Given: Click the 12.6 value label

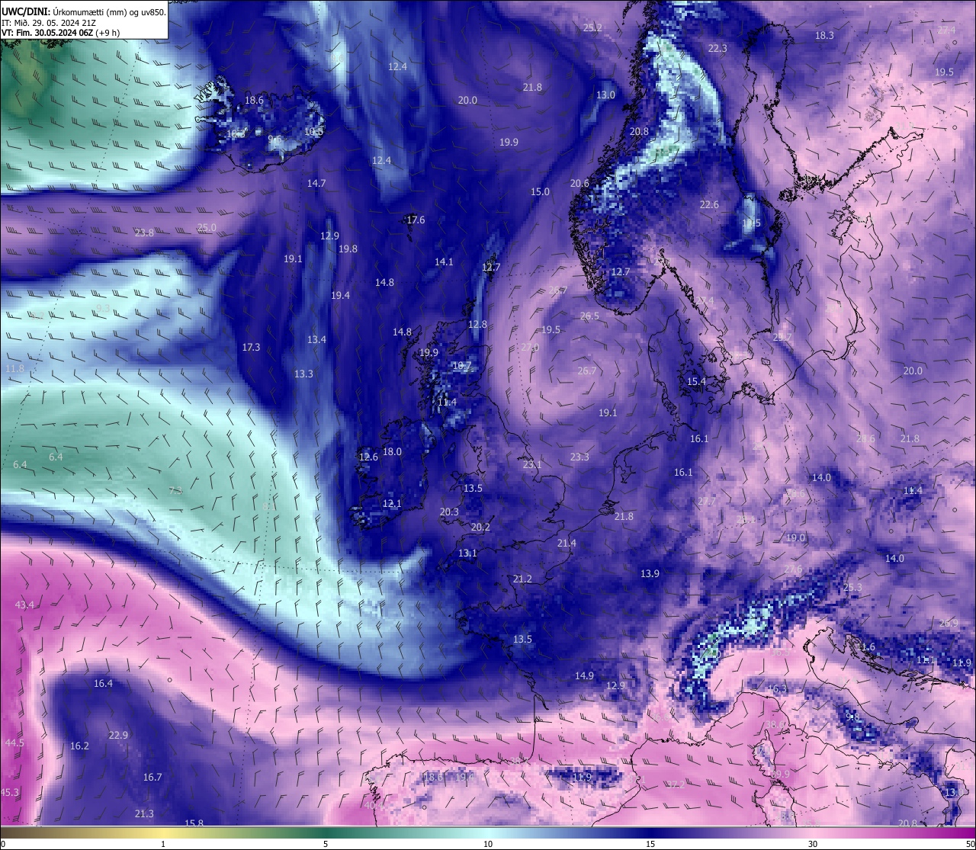Looking at the screenshot, I should (368, 457).
